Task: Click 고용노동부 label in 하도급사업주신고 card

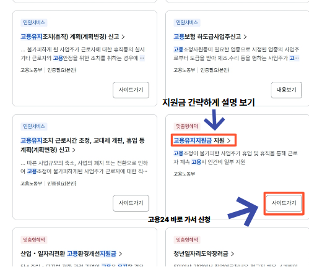Action: pyautogui.click(x=184, y=70)
